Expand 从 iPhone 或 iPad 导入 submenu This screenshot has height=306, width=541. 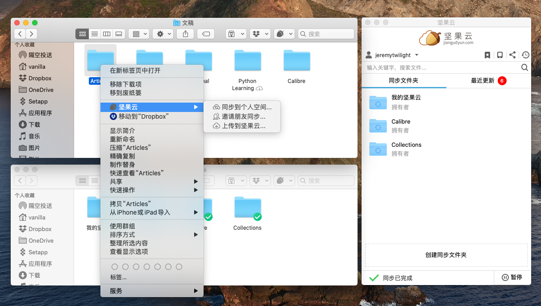tap(152, 212)
